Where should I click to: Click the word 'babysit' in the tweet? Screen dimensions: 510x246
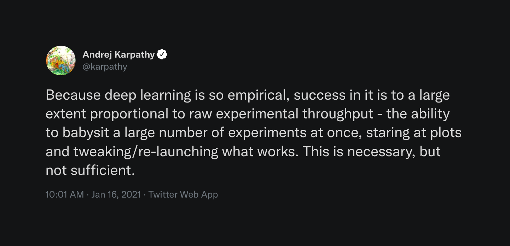[83, 133]
